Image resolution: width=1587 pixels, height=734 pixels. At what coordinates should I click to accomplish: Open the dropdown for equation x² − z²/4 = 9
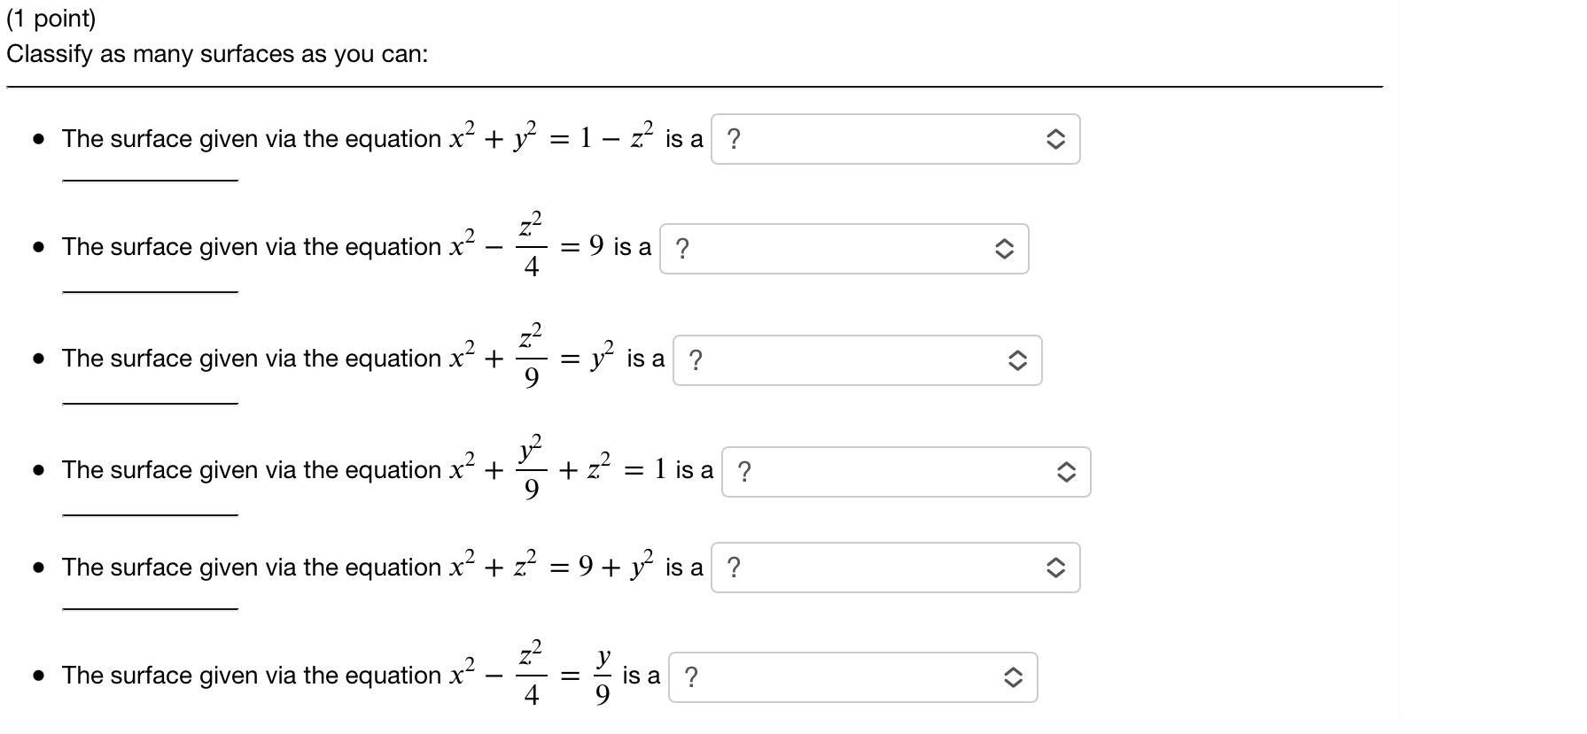tap(842, 249)
